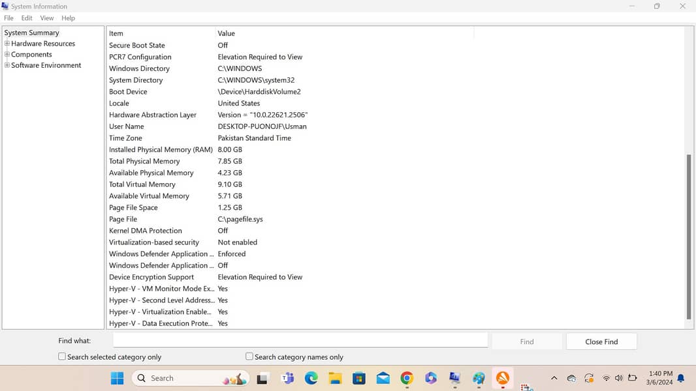Click the Windows Start button
The image size is (696, 391).
click(x=117, y=378)
